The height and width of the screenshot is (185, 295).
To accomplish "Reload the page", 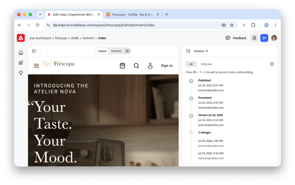I will pos(37,25).
